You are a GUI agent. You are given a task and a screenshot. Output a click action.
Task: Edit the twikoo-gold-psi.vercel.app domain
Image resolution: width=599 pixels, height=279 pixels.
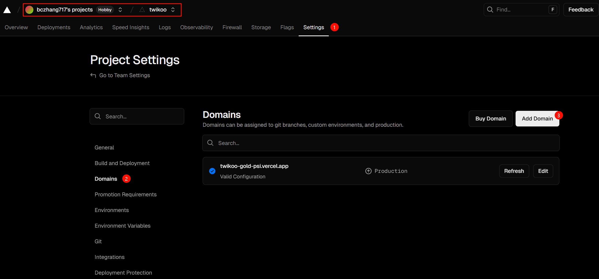[x=543, y=171]
